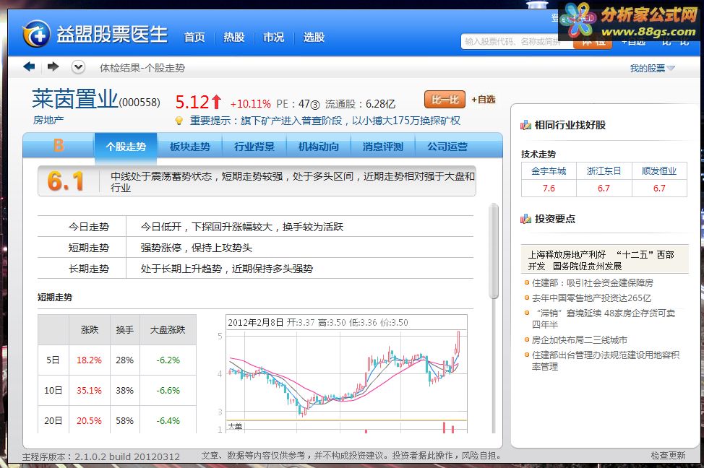Click the vertical scrollbar of trend panel

494,251
